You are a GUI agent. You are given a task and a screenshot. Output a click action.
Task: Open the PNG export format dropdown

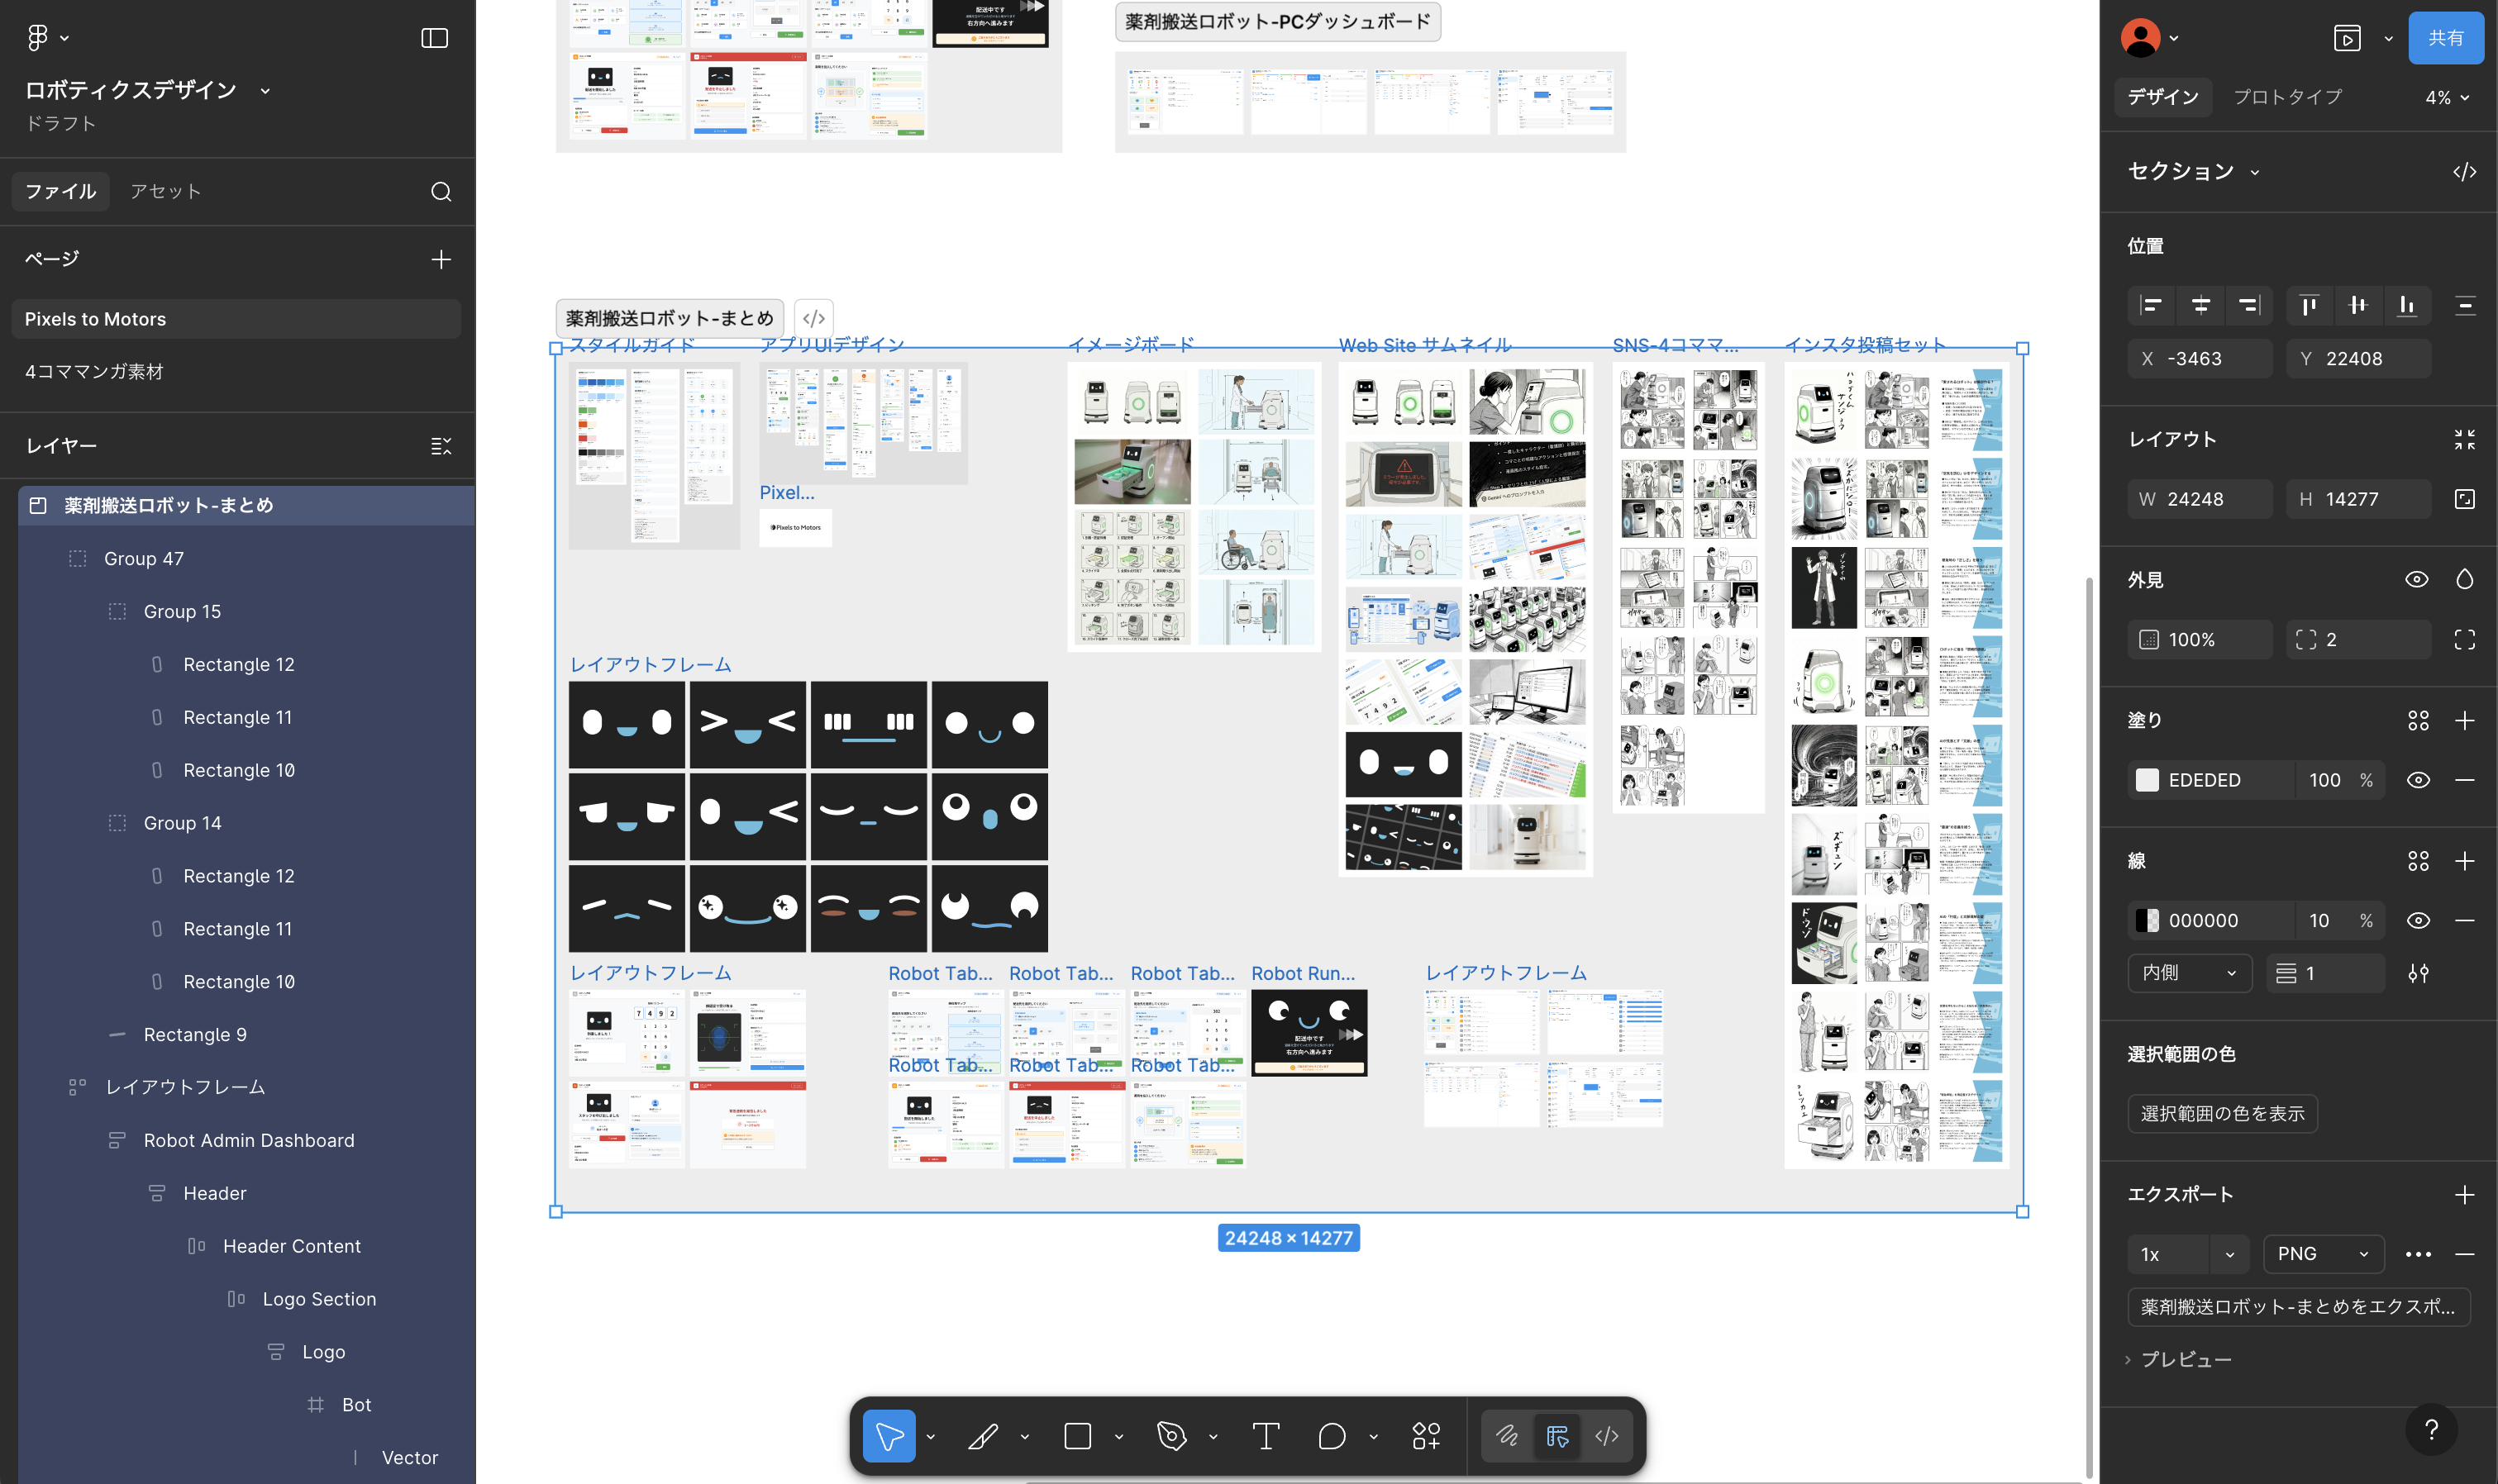[2323, 1254]
